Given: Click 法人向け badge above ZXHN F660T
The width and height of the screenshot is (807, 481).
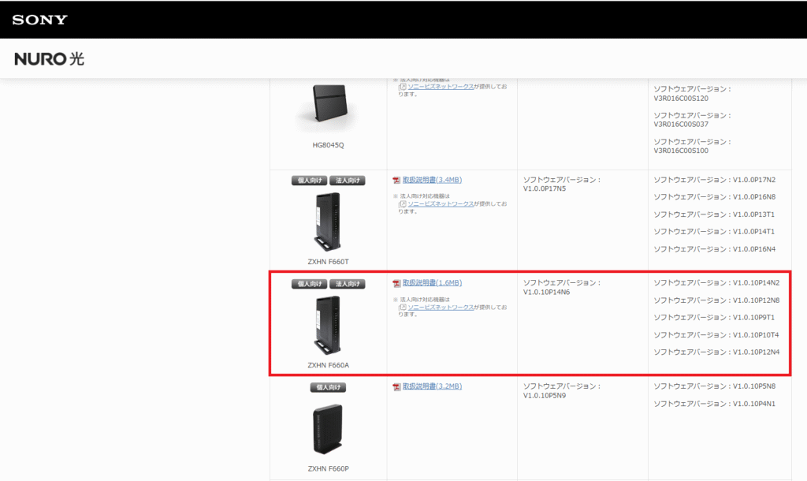Looking at the screenshot, I should tap(348, 181).
